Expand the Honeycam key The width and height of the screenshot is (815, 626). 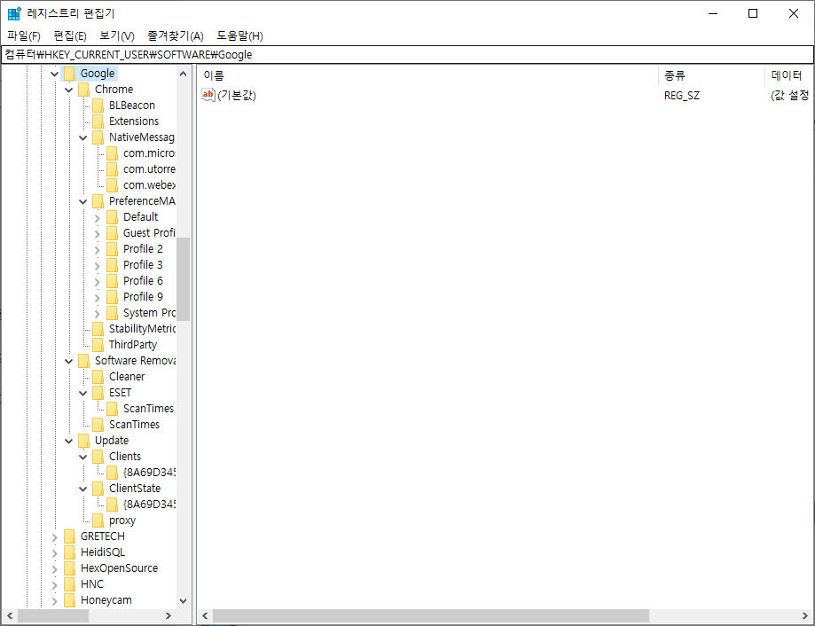(x=55, y=601)
